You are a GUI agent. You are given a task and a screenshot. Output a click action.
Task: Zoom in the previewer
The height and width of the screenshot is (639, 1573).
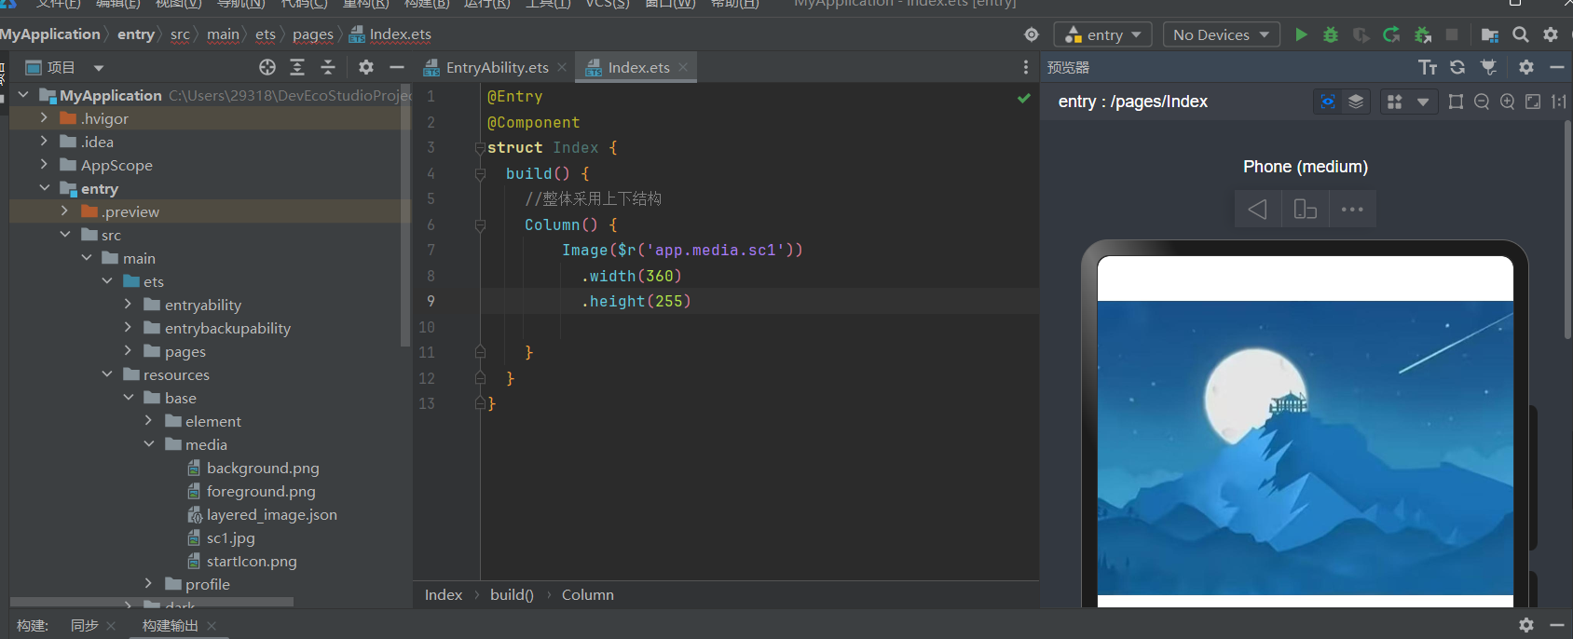coord(1507,102)
